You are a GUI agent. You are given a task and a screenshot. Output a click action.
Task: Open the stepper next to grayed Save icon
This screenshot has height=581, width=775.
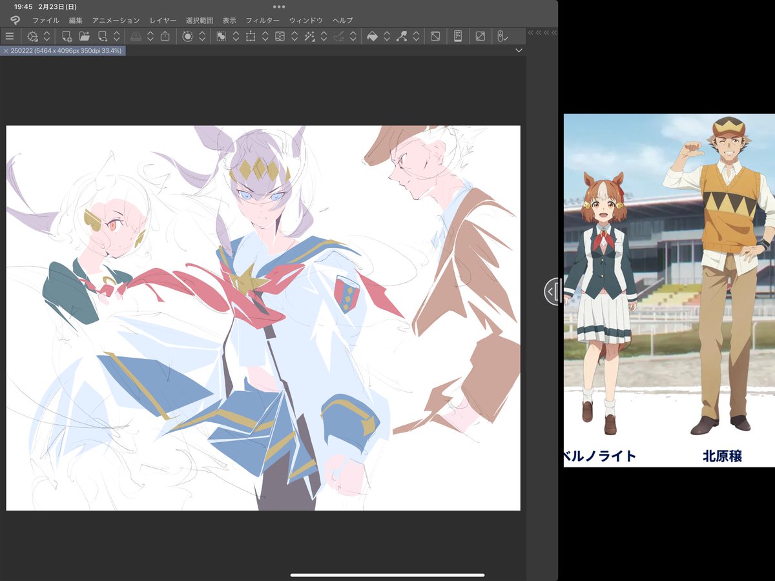click(x=150, y=37)
